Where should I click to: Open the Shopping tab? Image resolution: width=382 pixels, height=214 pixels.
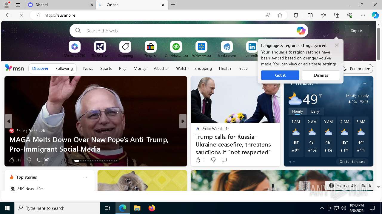203,68
